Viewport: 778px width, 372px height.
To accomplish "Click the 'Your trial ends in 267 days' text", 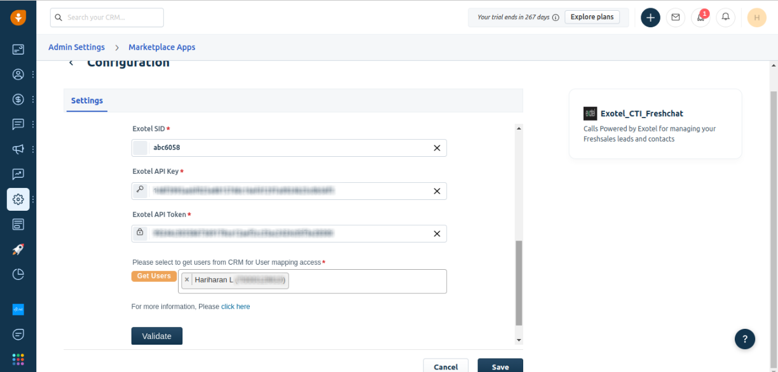I will pos(514,17).
